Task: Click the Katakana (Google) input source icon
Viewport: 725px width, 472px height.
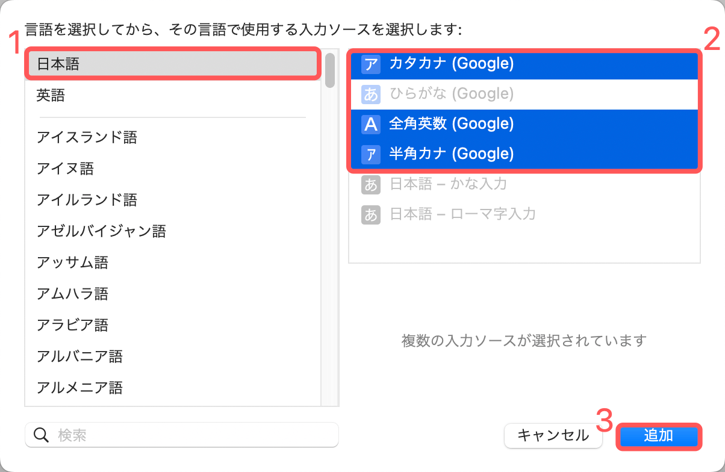Action: pos(371,63)
